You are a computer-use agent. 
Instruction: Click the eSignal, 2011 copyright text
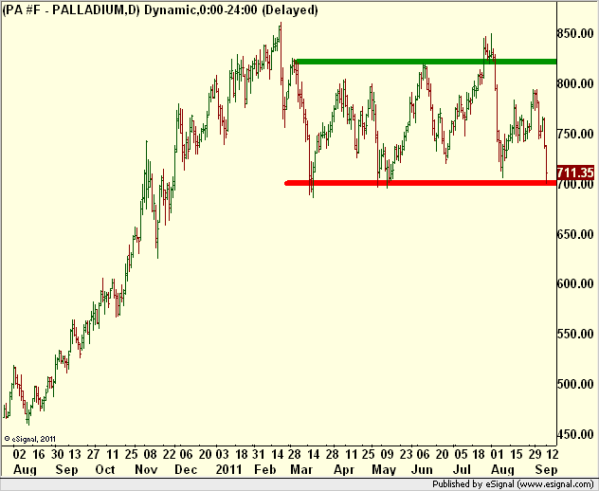pos(29,439)
